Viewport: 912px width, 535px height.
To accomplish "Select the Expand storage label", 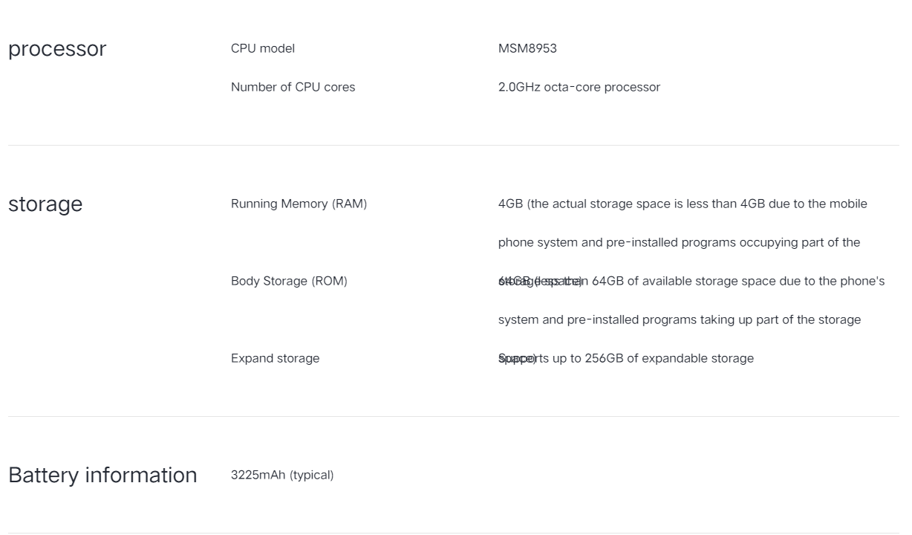I will [x=275, y=358].
